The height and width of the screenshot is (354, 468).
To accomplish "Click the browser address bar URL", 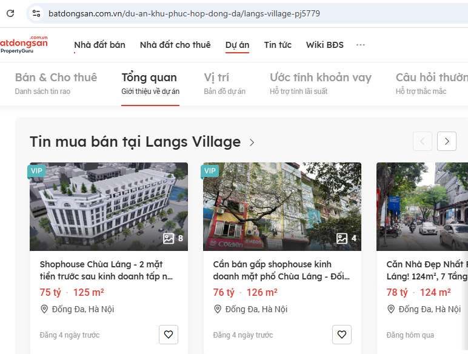I will point(184,13).
